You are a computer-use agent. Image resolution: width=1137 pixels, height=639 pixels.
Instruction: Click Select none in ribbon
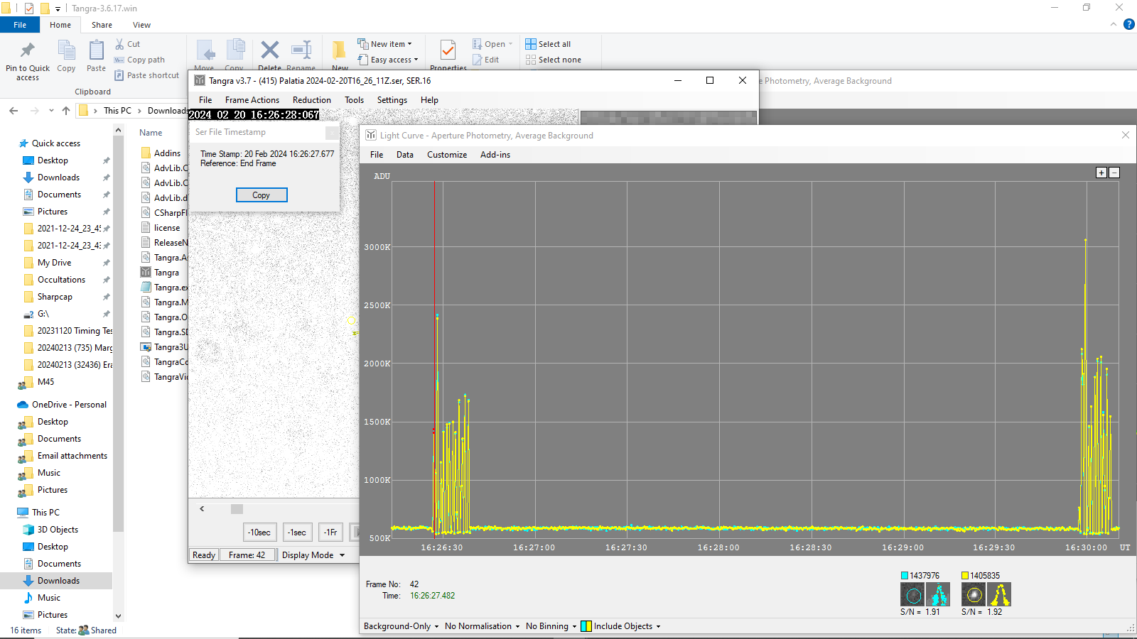click(554, 60)
